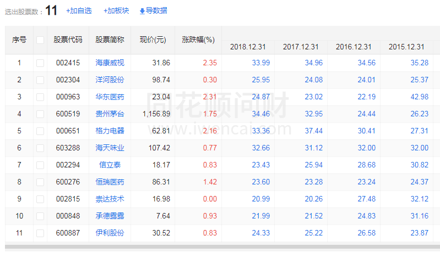Click +加自选 to add to watchlist

pyautogui.click(x=79, y=11)
